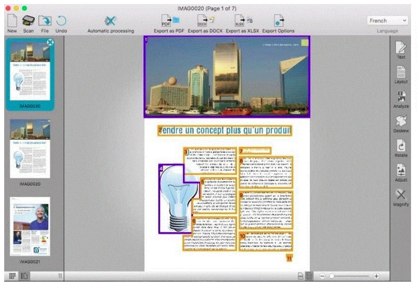Screen dimensions: 418x289
Task: Export the document as DOCX
Action: click(x=205, y=24)
